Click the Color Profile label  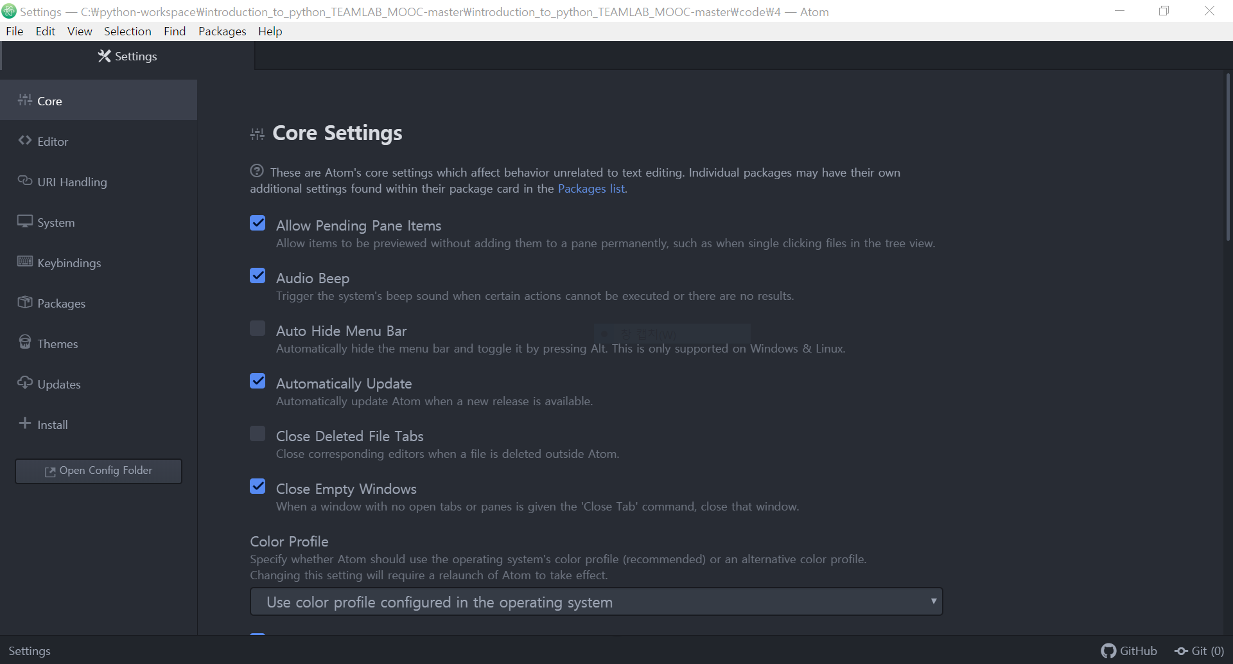click(x=289, y=541)
